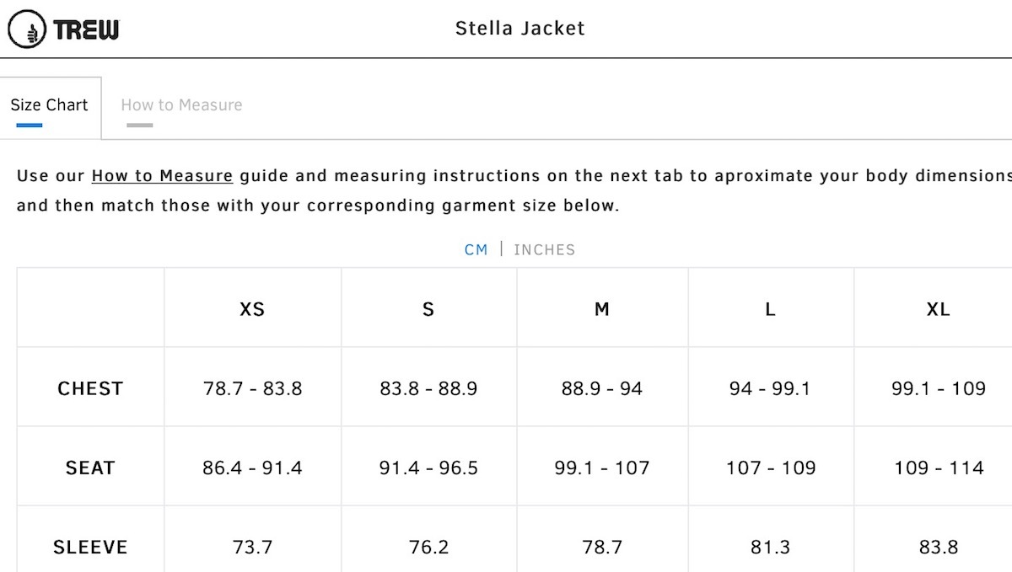Screen dimensions: 1012x572
Task: Open the How to Measure tab
Action: pos(181,105)
